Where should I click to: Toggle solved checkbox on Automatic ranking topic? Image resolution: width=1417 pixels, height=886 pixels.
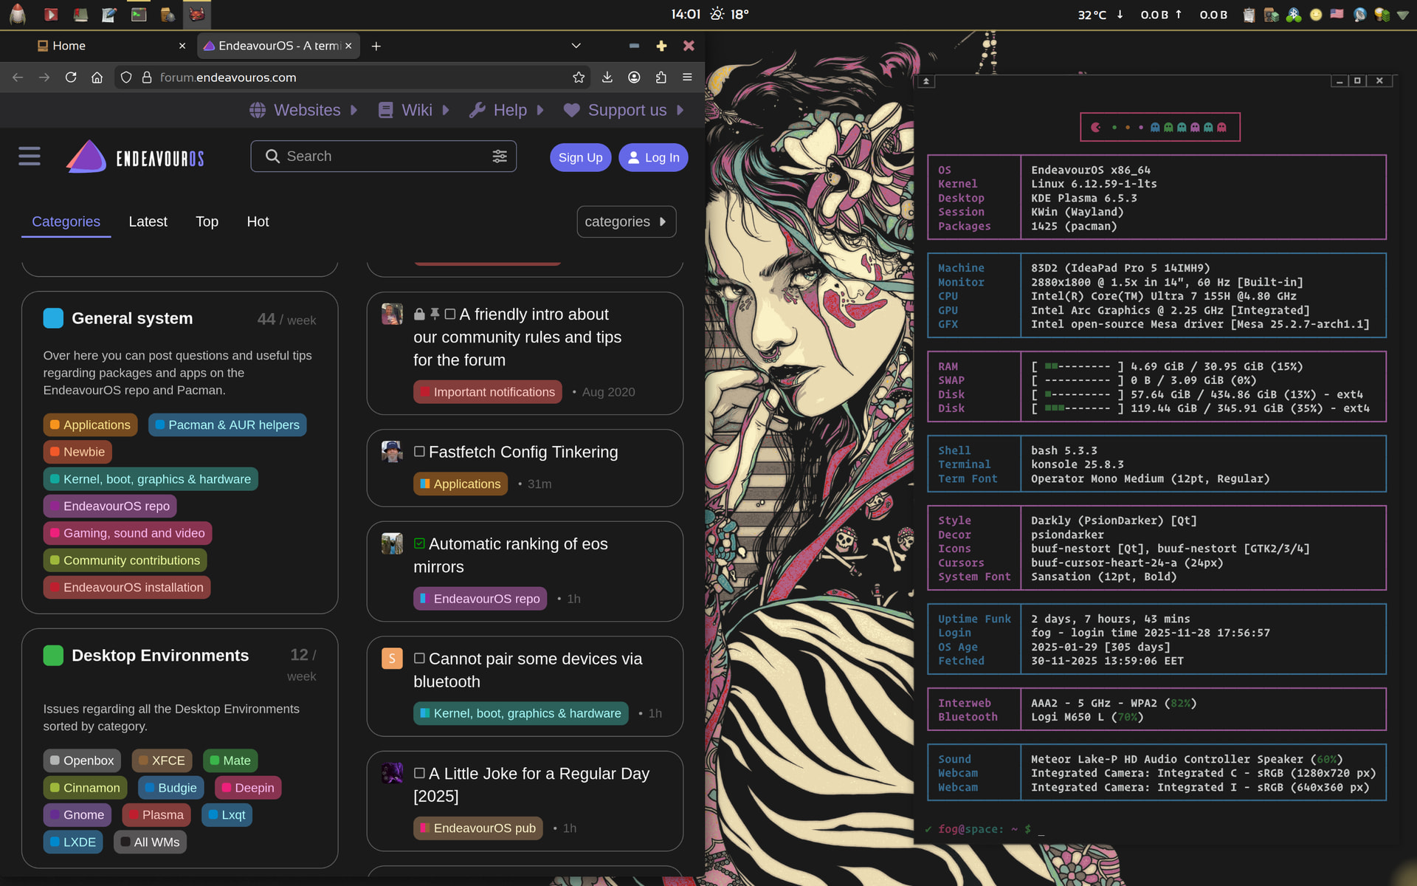[419, 544]
